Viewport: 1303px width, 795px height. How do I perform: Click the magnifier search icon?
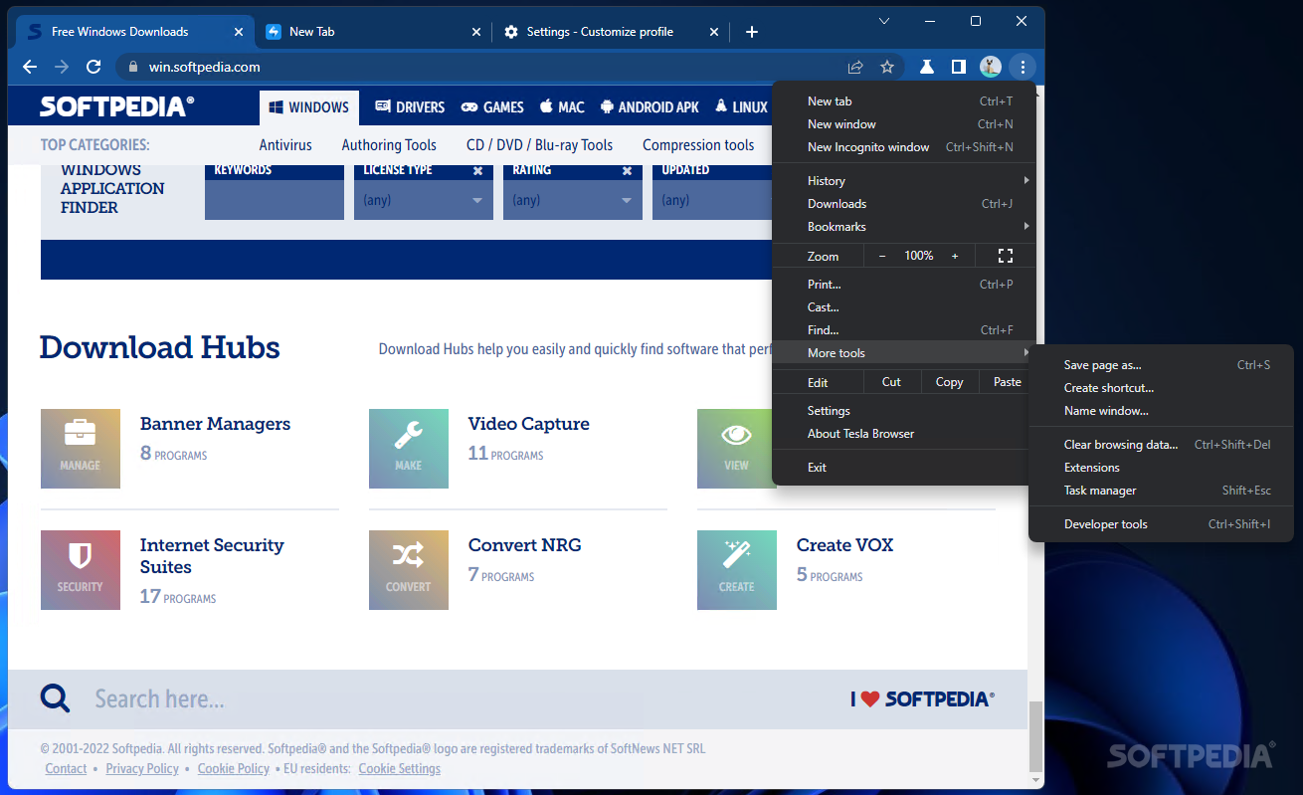point(56,698)
